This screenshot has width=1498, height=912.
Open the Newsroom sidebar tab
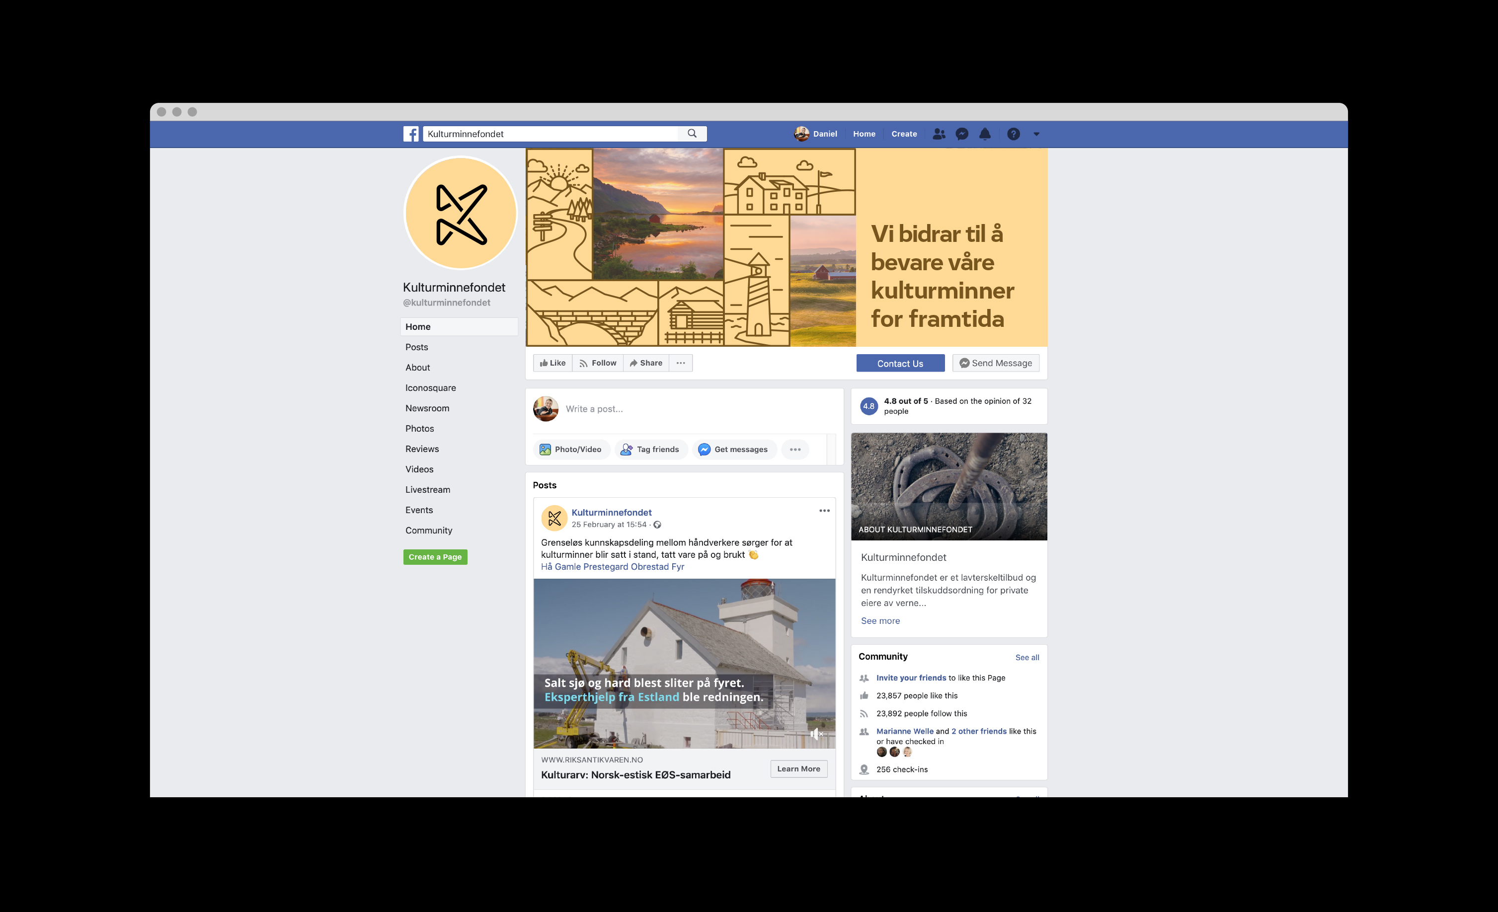[427, 408]
